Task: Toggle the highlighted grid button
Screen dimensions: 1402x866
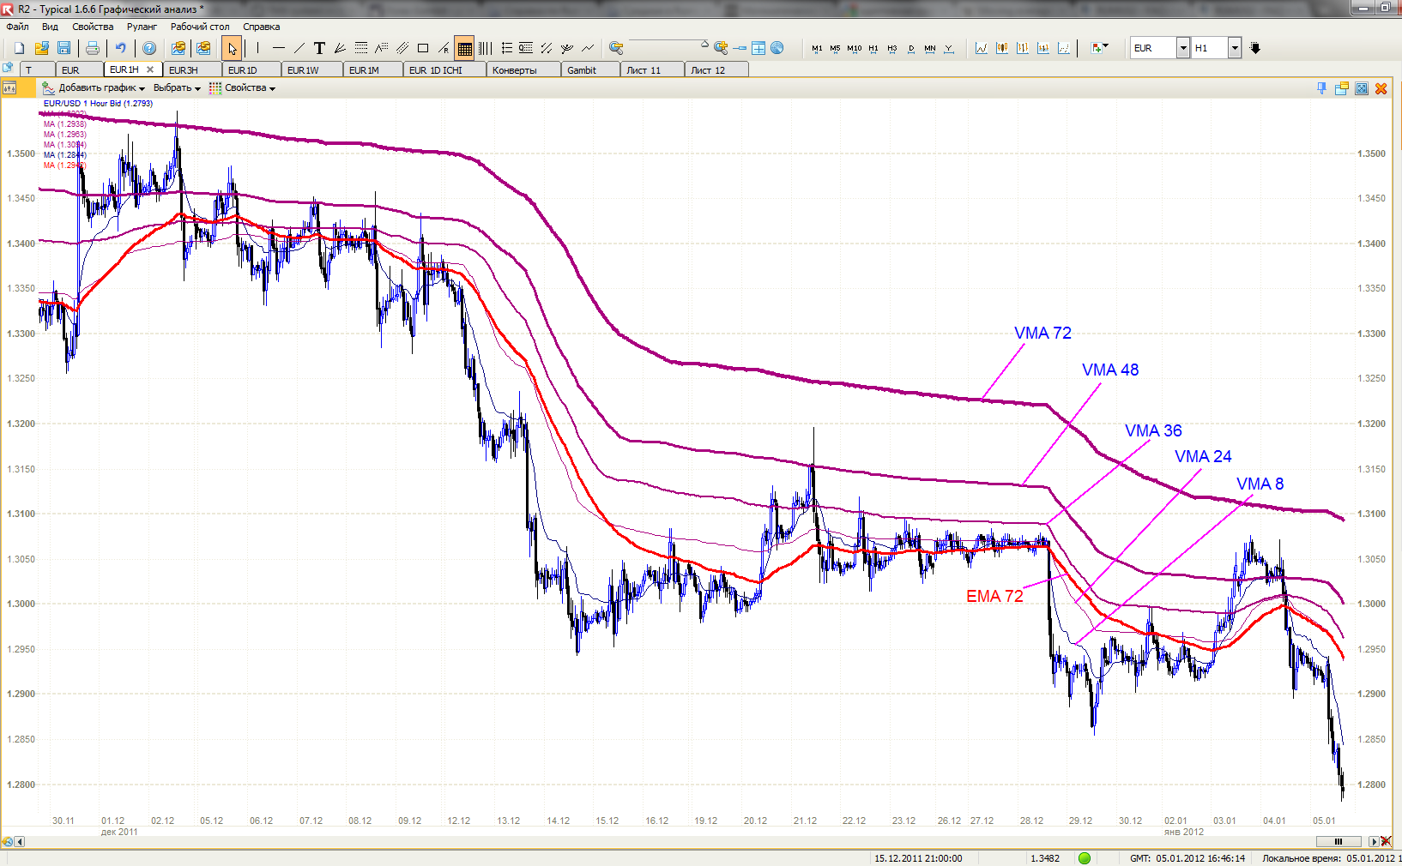Action: pos(464,48)
